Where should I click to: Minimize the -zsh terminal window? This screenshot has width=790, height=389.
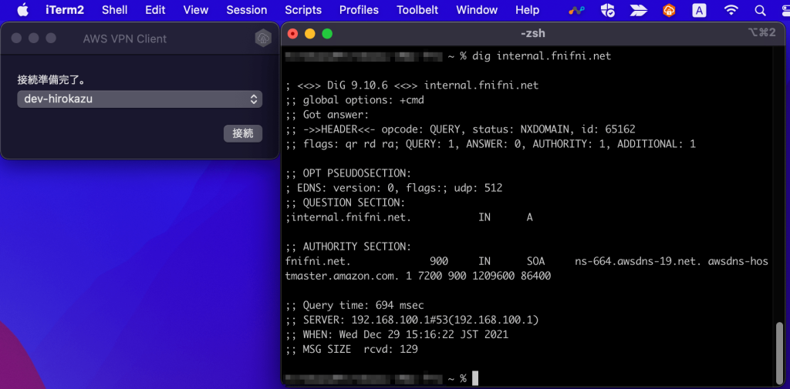click(310, 34)
